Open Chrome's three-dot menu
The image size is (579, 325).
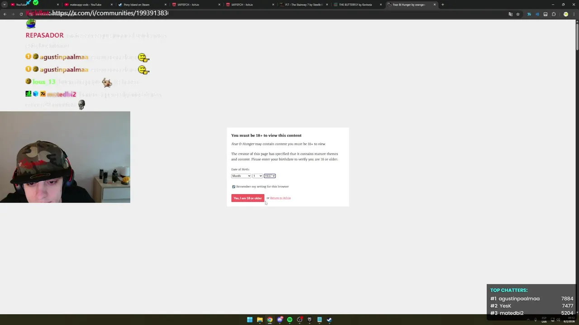coord(574,14)
